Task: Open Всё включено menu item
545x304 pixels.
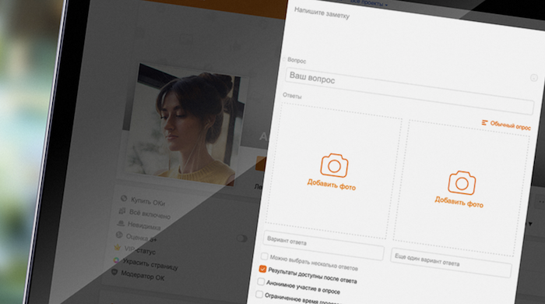Action: (x=149, y=214)
